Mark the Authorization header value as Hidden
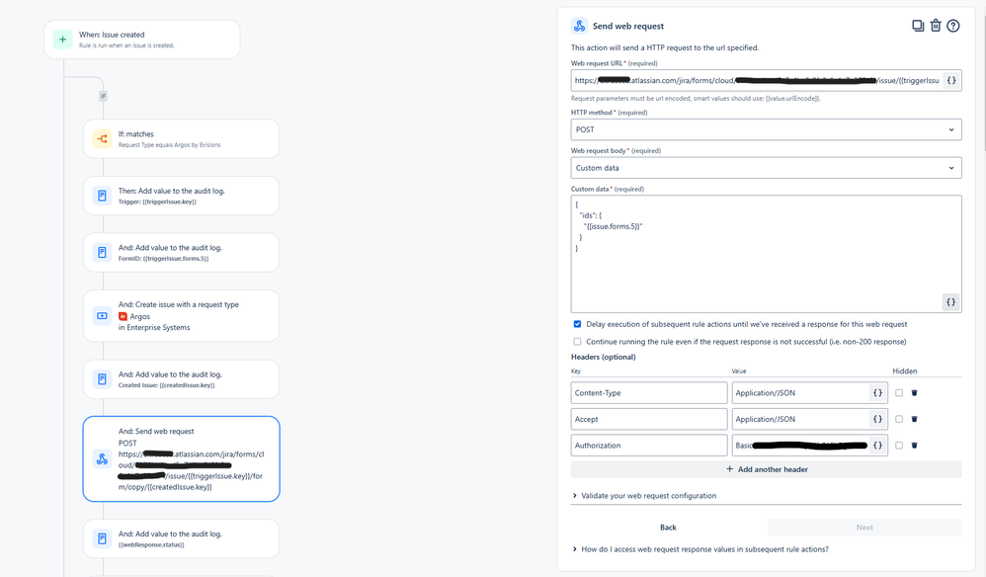The image size is (986, 577). [x=899, y=445]
